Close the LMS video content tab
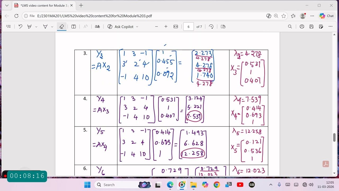This screenshot has width=339, height=191. coord(72,5)
